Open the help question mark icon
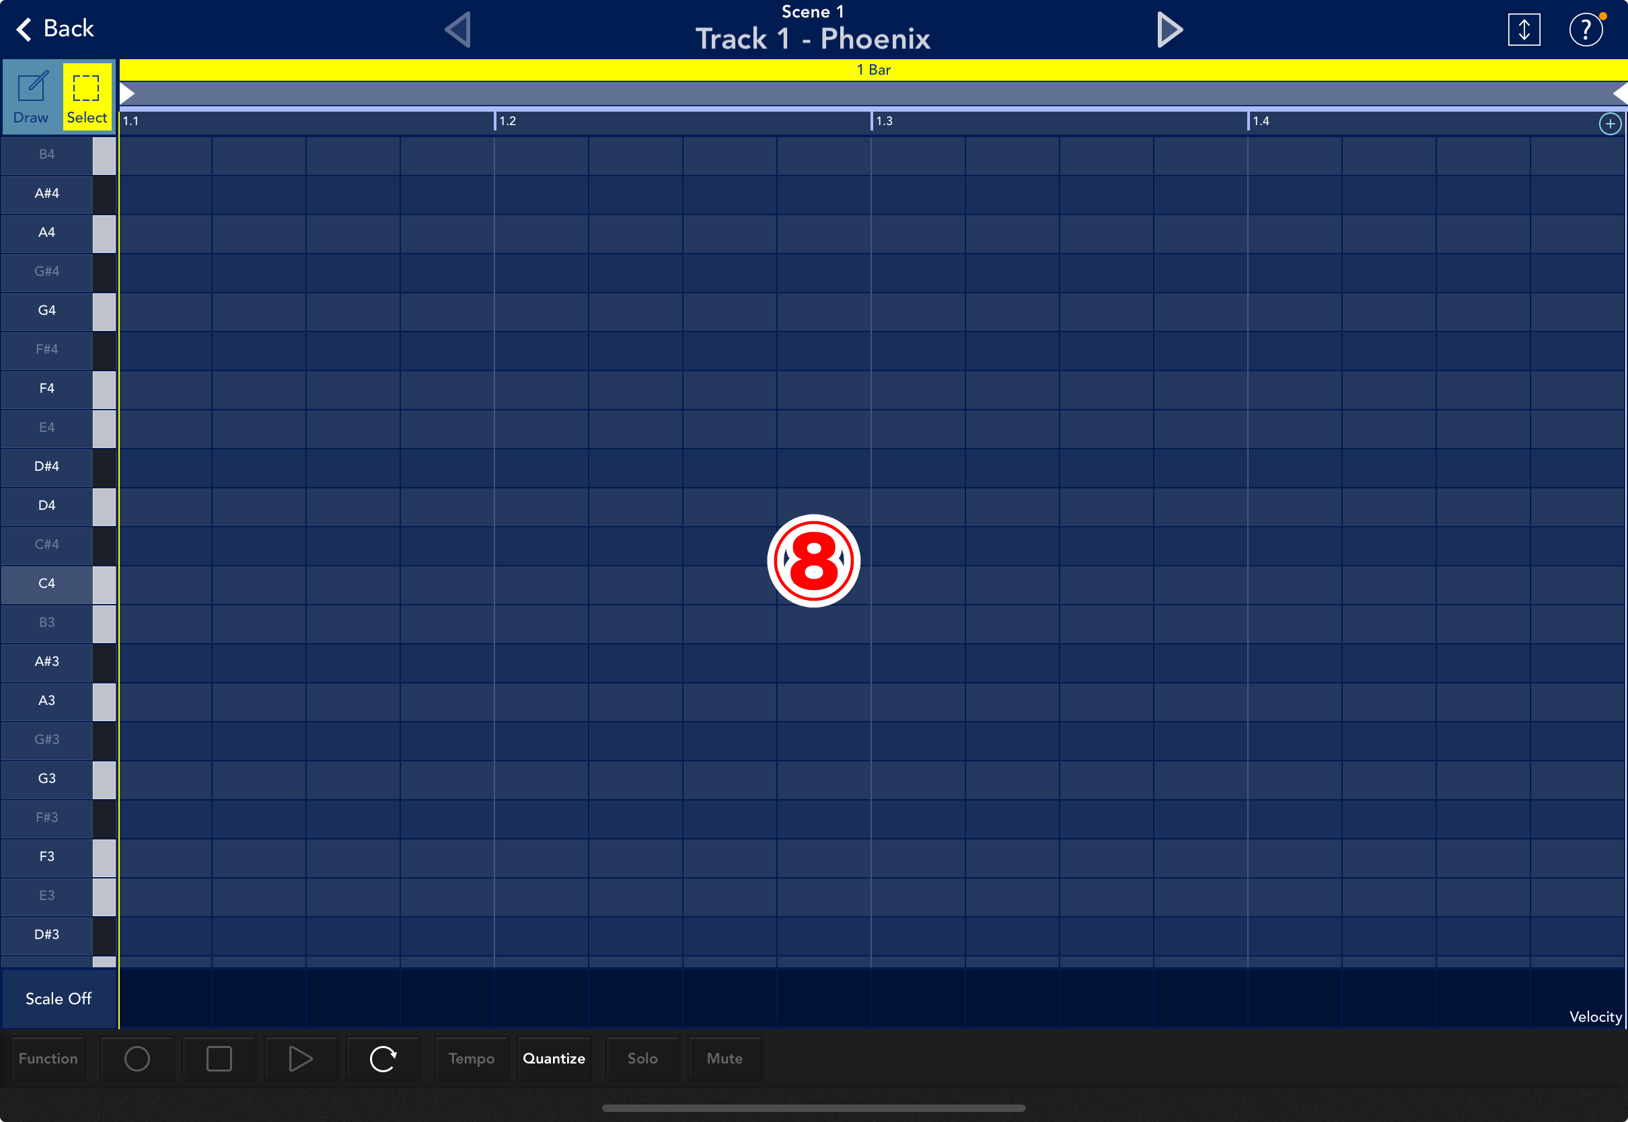 (1586, 30)
